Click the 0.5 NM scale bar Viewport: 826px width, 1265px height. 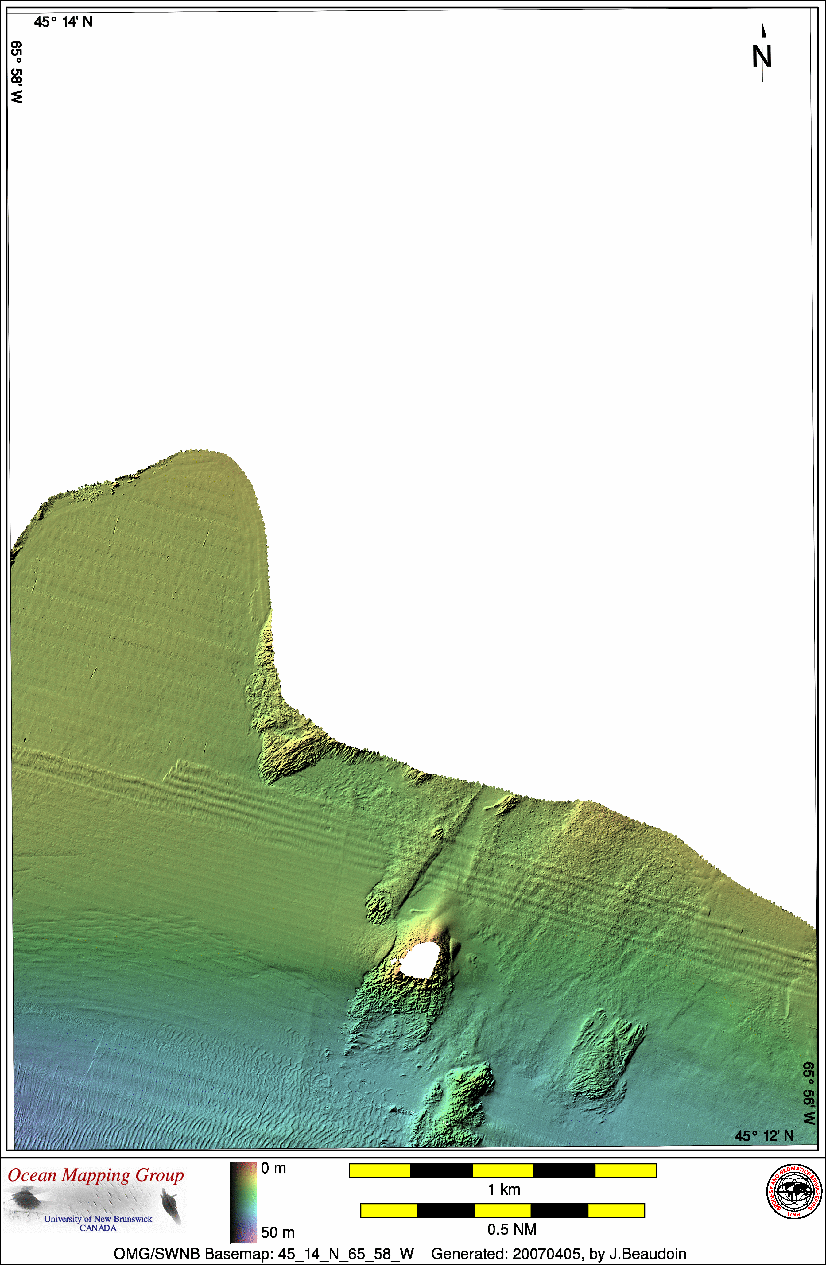point(502,1210)
